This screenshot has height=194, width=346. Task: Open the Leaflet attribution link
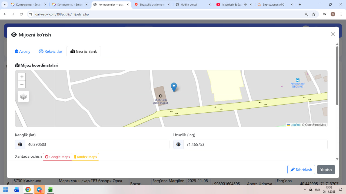(x=293, y=125)
